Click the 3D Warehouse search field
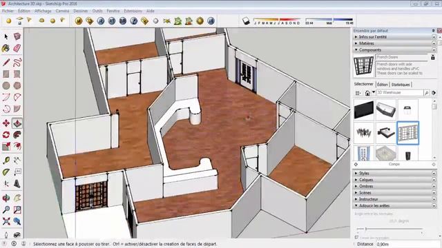The width and height of the screenshot is (442, 248). click(x=400, y=92)
